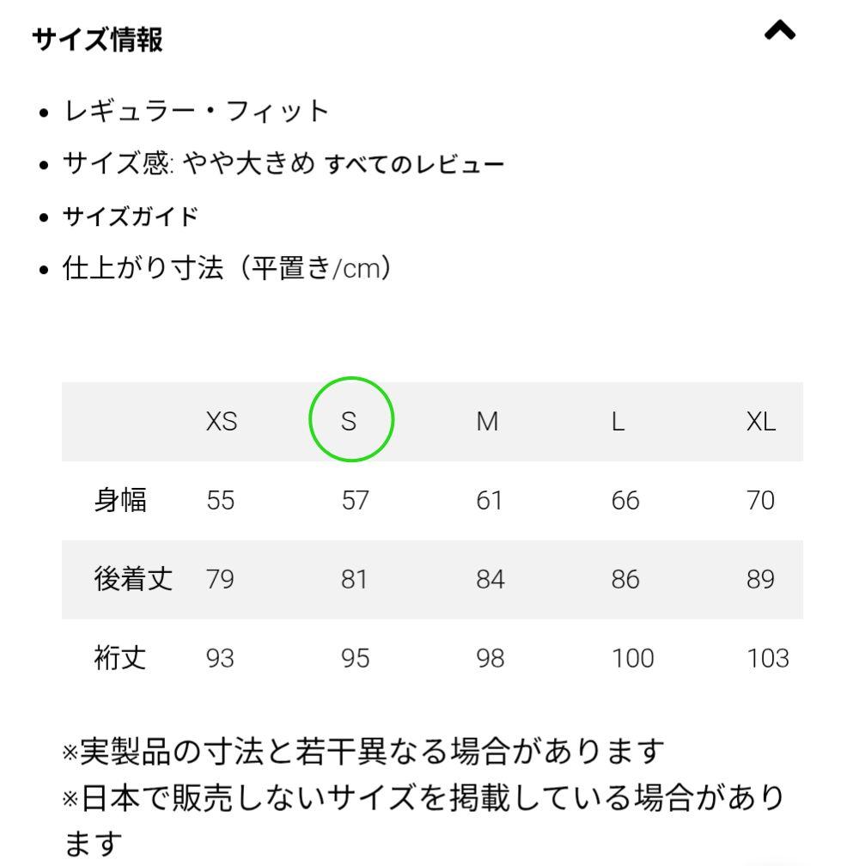Image resolution: width=865 pixels, height=866 pixels.
Task: Select the M size column header
Action: click(x=487, y=421)
